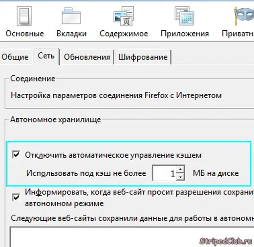
Task: Decrease the cache size with the down arrow
Action: pos(181,177)
